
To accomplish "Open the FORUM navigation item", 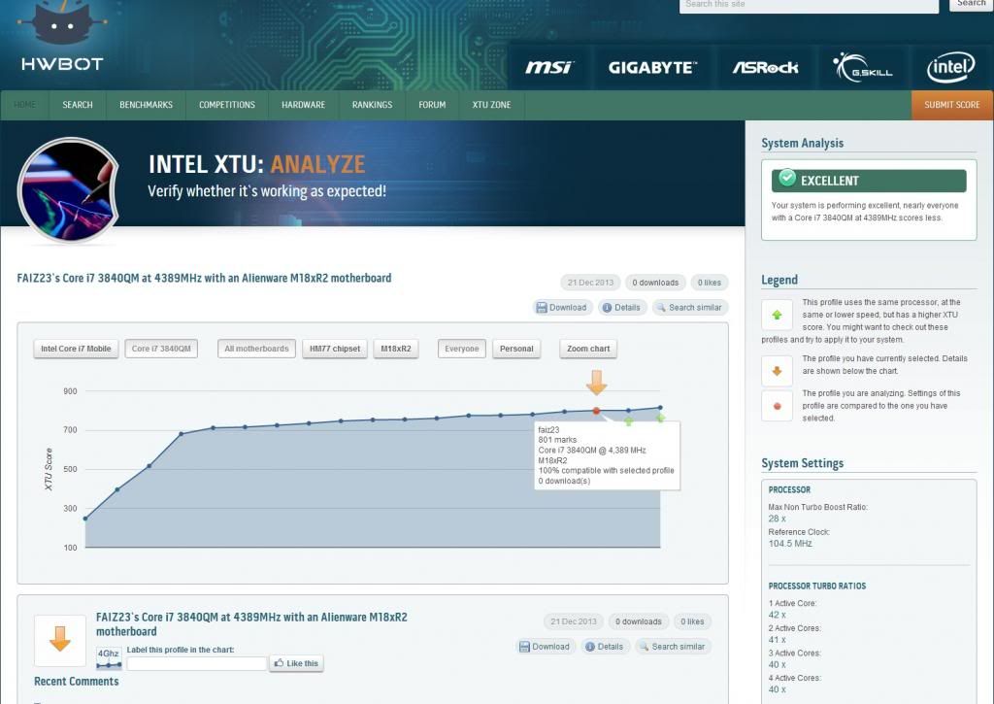I will pyautogui.click(x=432, y=105).
